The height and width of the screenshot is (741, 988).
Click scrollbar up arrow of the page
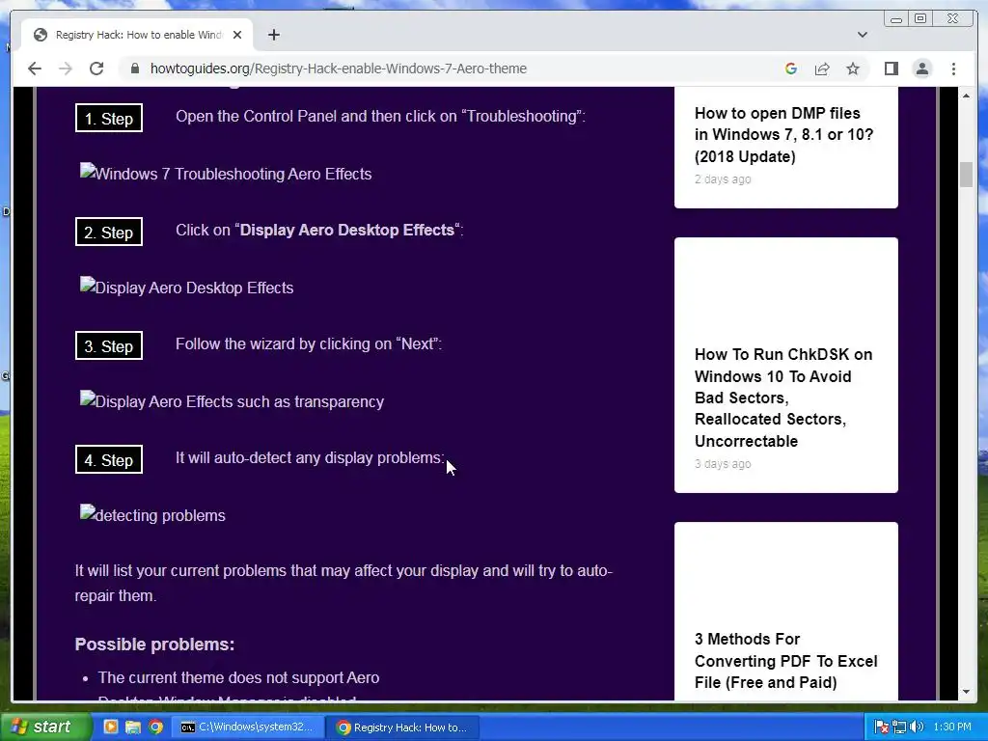pos(966,96)
